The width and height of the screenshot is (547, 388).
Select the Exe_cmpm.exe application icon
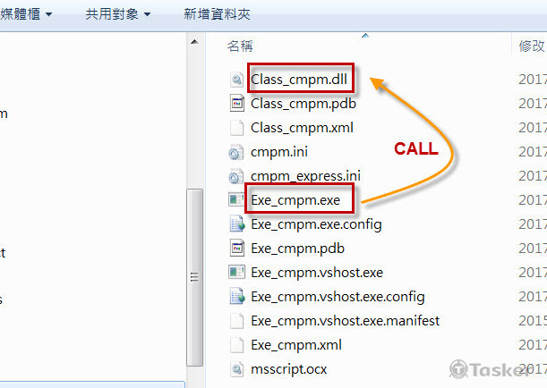pos(236,199)
